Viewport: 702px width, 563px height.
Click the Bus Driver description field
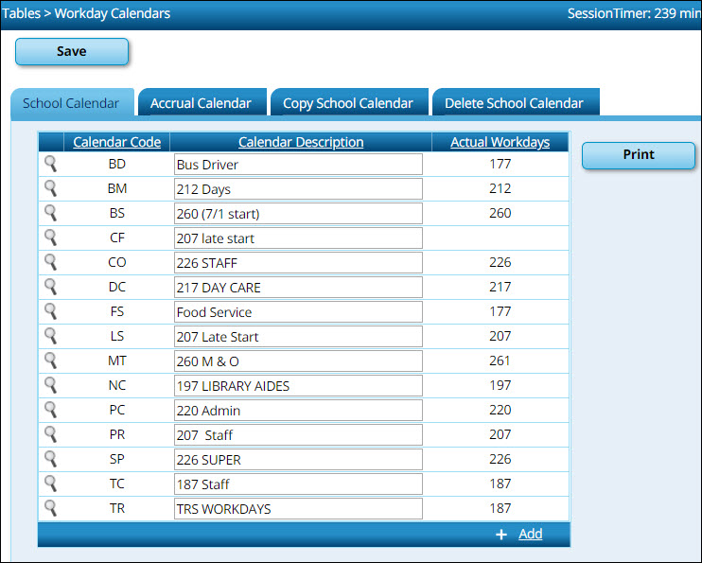298,165
